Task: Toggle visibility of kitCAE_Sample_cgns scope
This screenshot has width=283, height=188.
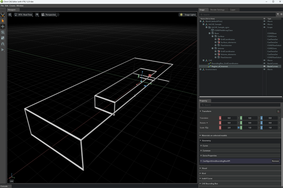Action: (x=264, y=27)
